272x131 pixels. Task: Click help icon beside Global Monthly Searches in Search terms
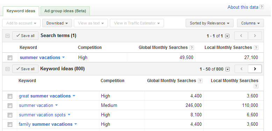pos(192,48)
